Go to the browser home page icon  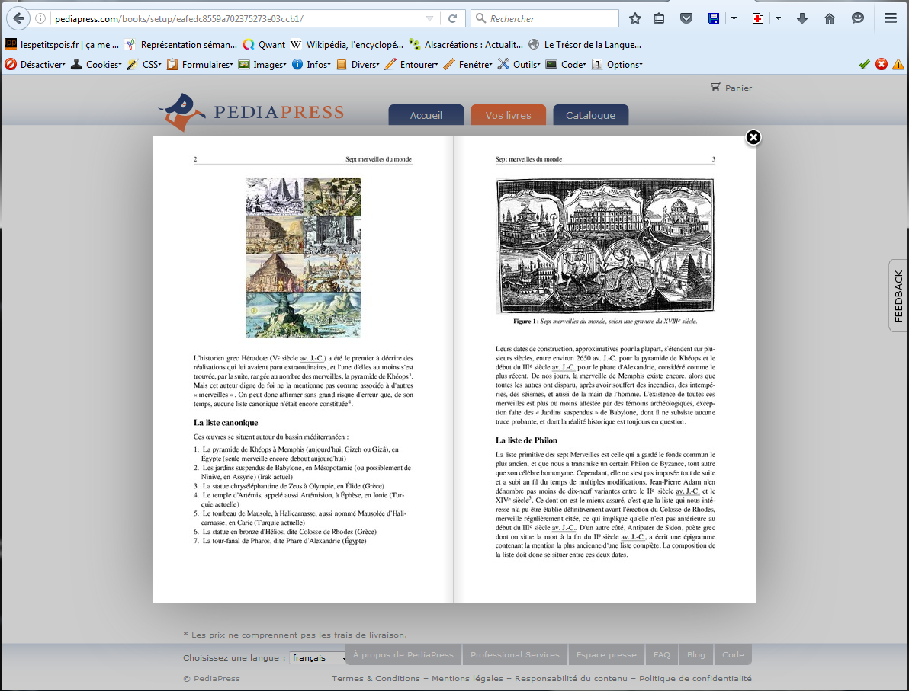pyautogui.click(x=830, y=18)
